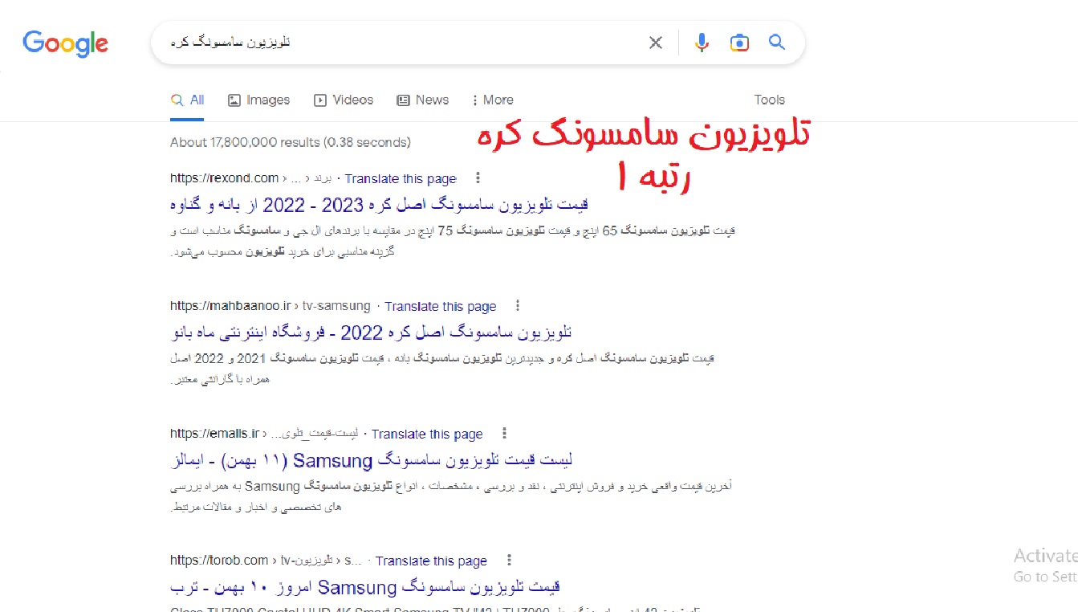
Task: Translate the emalls.ir result page
Action: [x=427, y=435]
